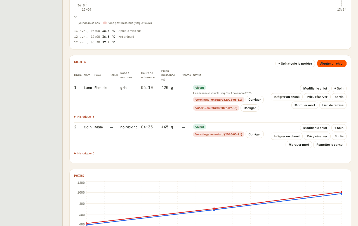This screenshot has height=226, width=358.
Task: Click + Soin in Luna's row
Action: click(x=339, y=88)
